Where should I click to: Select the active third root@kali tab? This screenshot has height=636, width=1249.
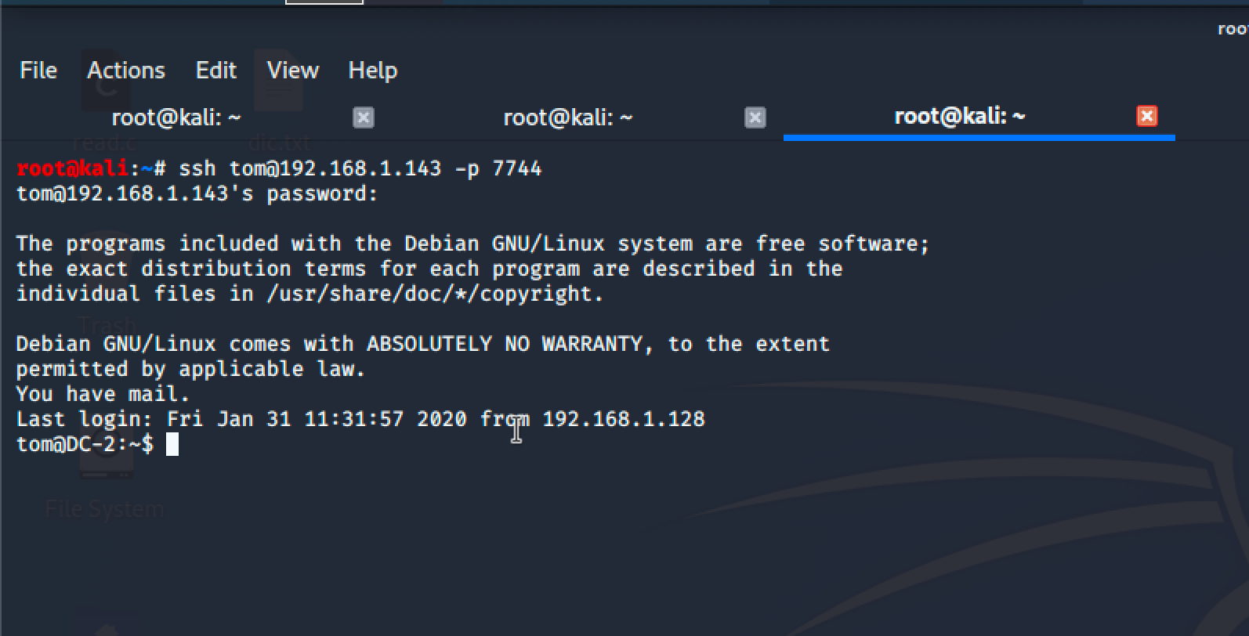[959, 117]
